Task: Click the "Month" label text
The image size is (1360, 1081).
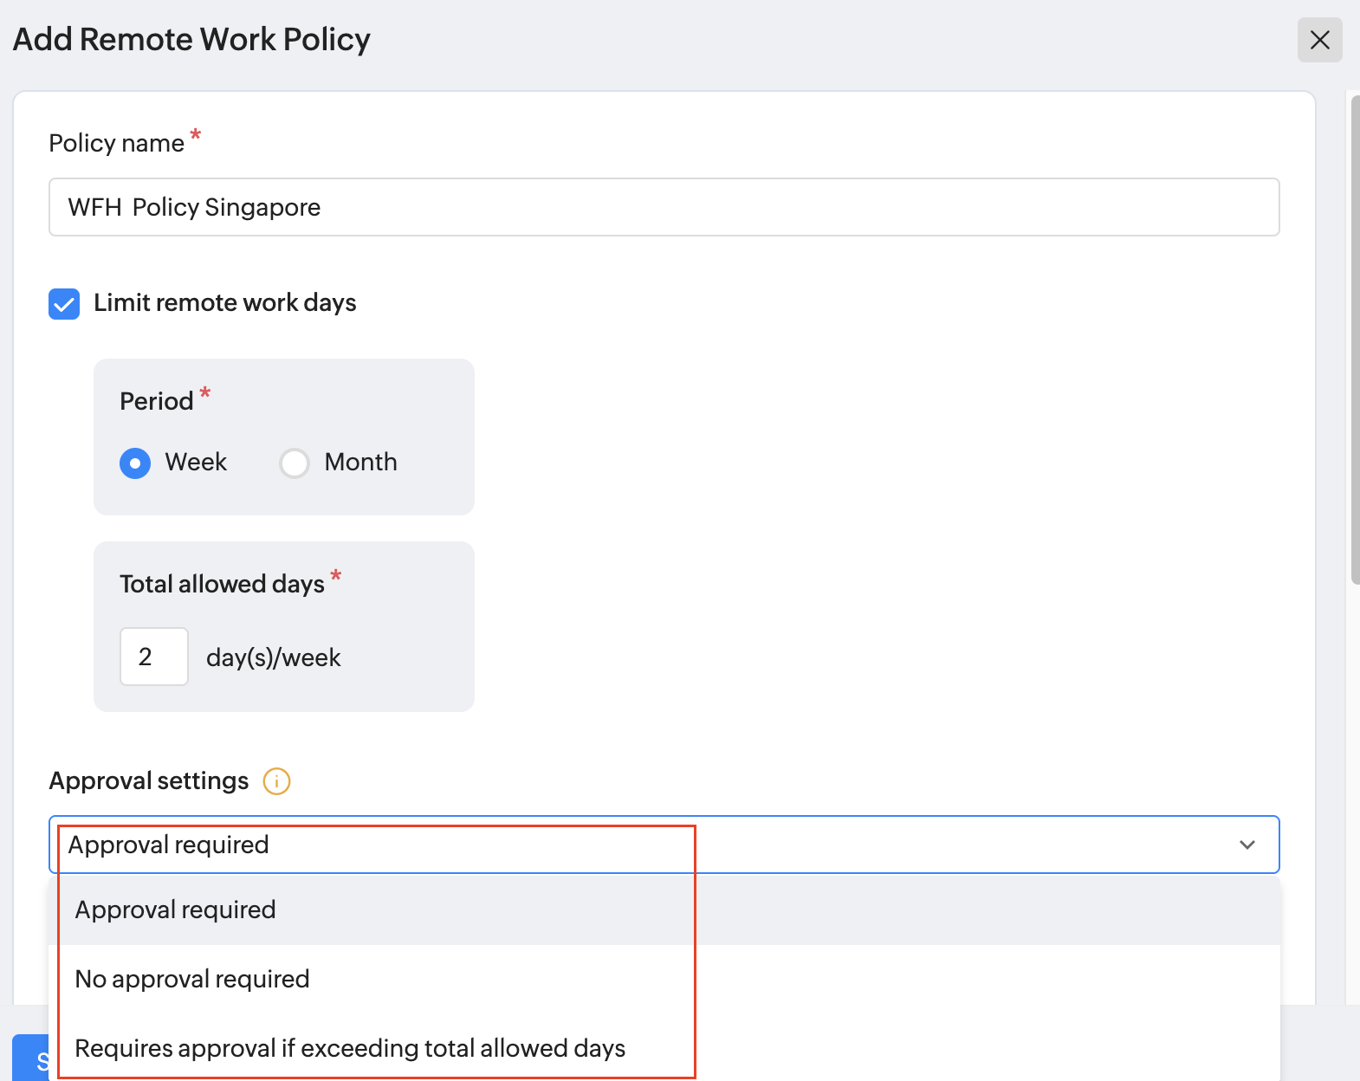Action: pyautogui.click(x=360, y=463)
